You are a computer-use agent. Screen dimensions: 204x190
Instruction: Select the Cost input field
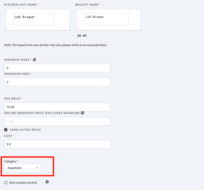[x=57, y=144]
